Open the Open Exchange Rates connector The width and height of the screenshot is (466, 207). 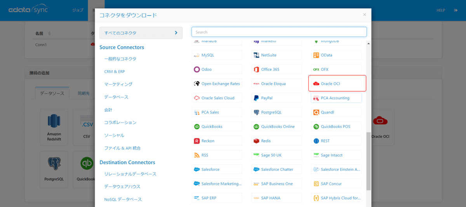[x=217, y=83]
